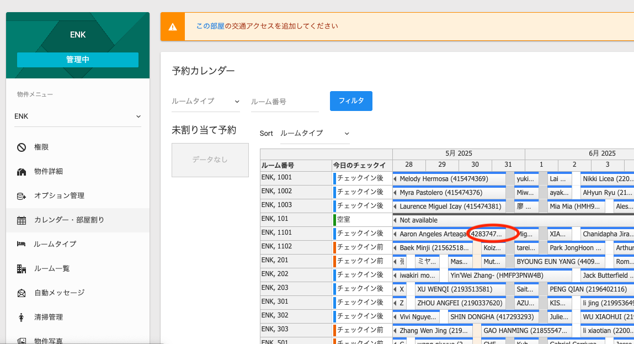Follow the この部屋 link in alert
The width and height of the screenshot is (634, 344).
[x=210, y=26]
